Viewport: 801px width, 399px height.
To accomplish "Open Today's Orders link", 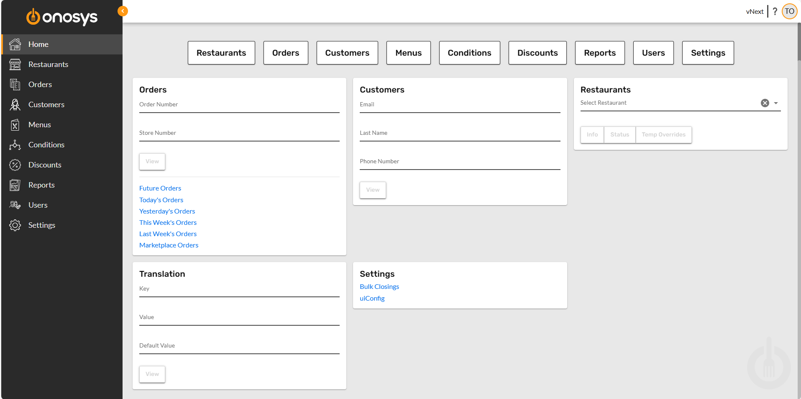I will pyautogui.click(x=161, y=200).
